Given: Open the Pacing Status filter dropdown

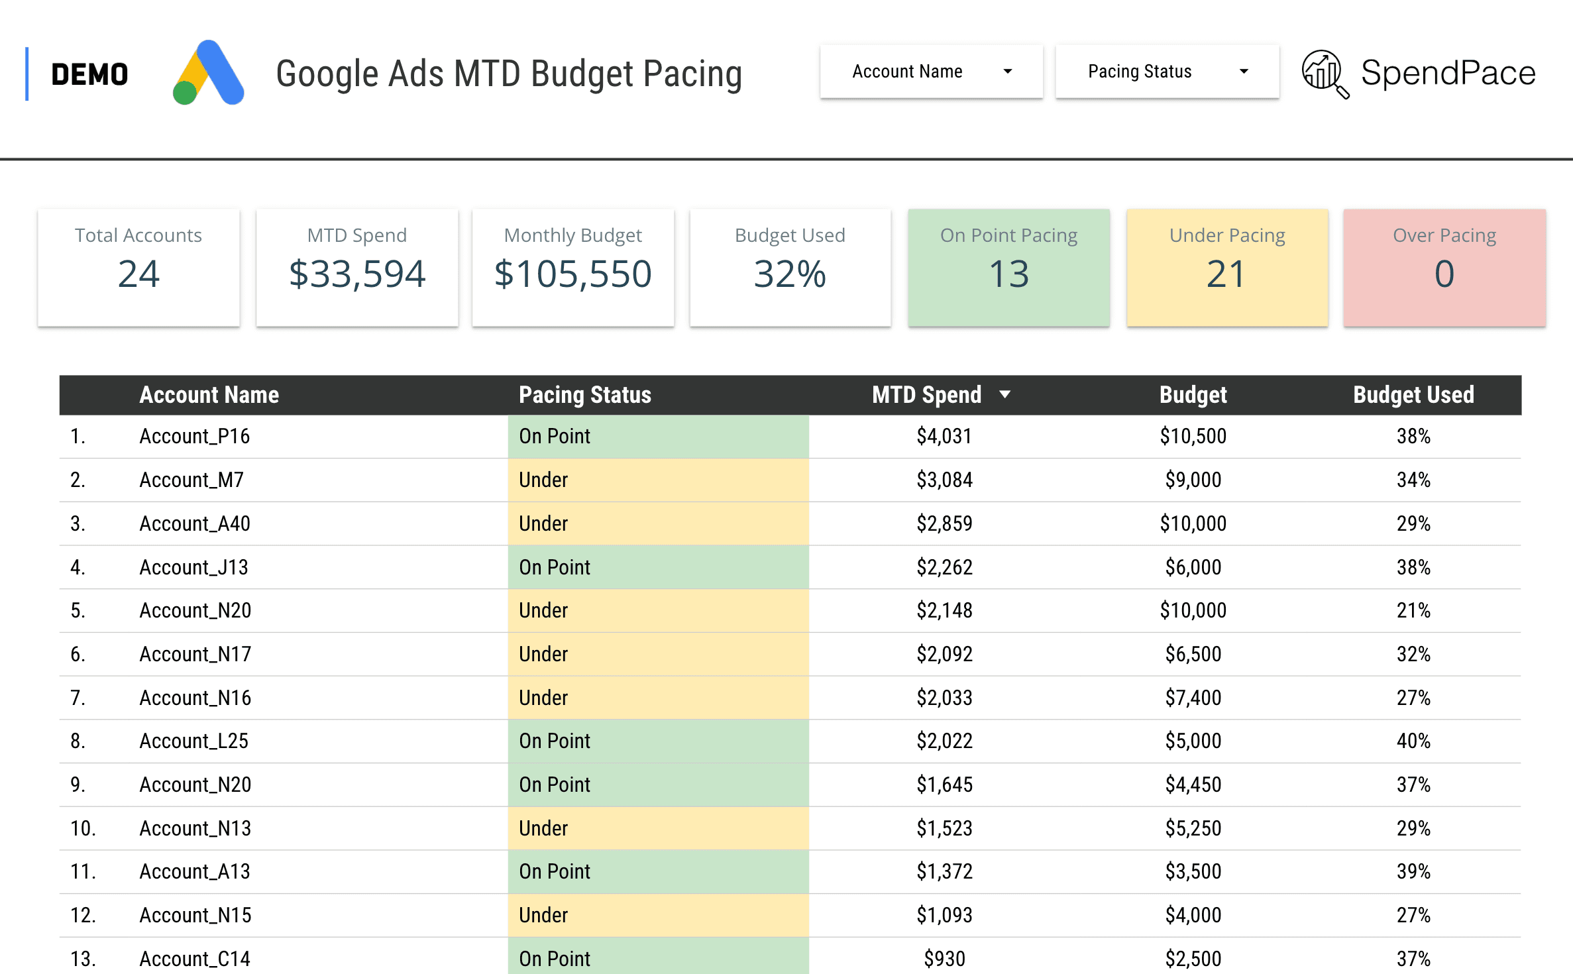Looking at the screenshot, I should [x=1167, y=72].
